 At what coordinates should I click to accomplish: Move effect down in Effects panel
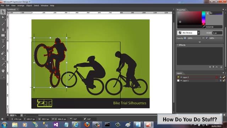point(213,67)
